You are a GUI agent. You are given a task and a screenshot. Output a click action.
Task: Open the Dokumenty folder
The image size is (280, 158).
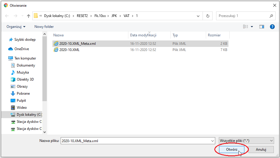pyautogui.click(x=26, y=65)
